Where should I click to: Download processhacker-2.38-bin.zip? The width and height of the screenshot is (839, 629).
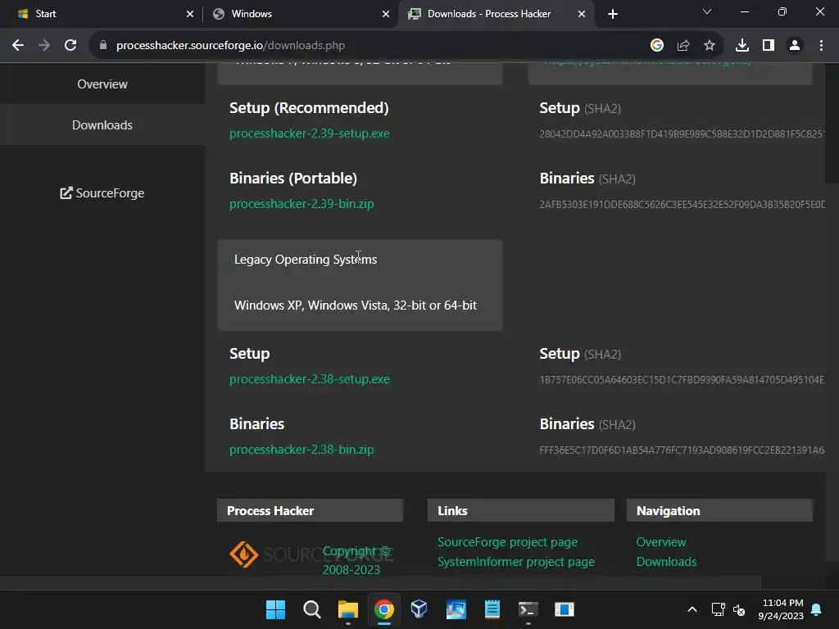pyautogui.click(x=302, y=450)
